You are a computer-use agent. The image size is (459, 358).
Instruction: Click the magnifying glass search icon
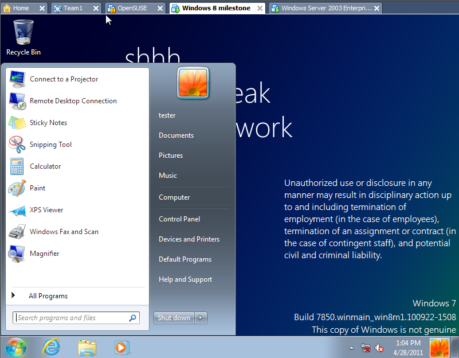click(x=132, y=318)
